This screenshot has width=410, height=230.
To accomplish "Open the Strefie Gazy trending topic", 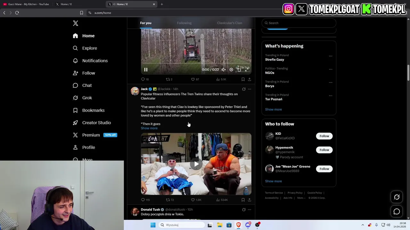I will (275, 60).
